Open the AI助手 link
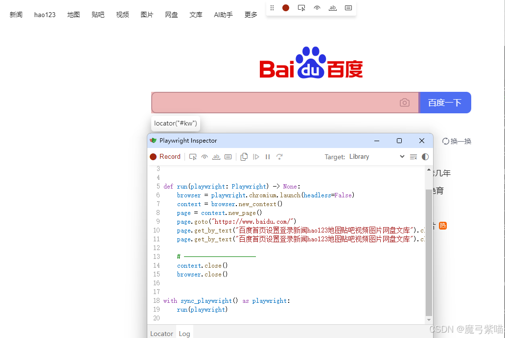The width and height of the screenshot is (505, 338). [x=223, y=15]
